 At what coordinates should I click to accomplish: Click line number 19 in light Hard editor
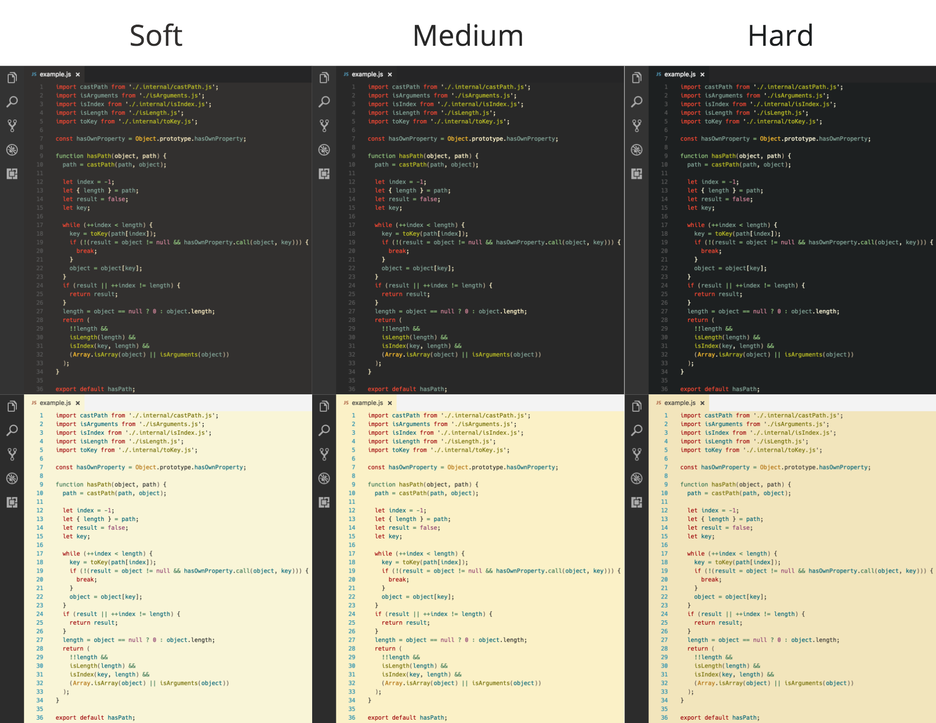(664, 571)
